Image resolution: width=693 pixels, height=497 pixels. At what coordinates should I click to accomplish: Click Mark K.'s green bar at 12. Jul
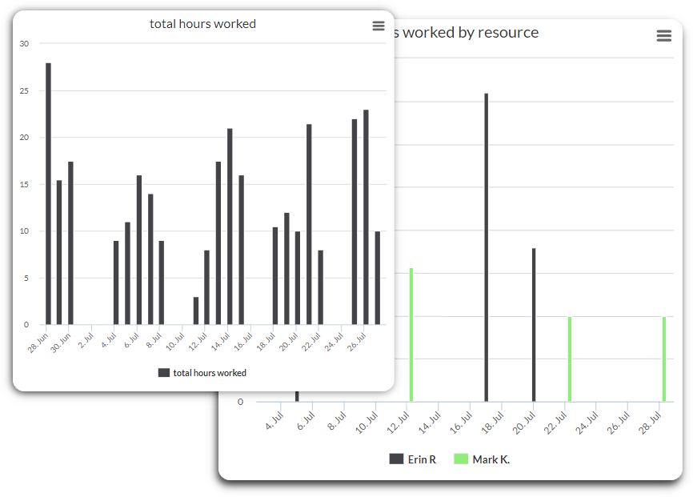pos(411,335)
